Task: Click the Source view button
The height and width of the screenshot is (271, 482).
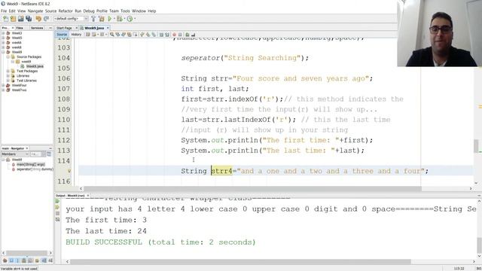Action: [x=62, y=35]
